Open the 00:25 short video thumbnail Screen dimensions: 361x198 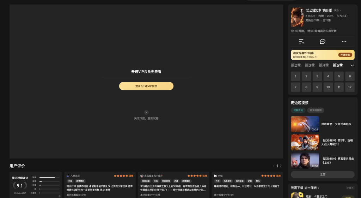tap(305, 124)
